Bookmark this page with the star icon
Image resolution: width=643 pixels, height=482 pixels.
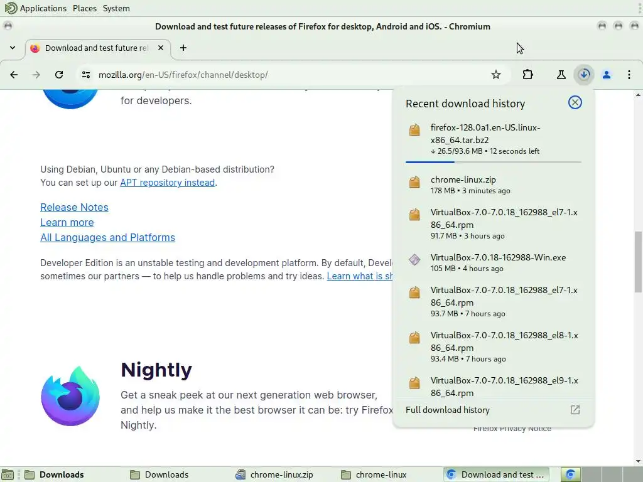(x=496, y=75)
